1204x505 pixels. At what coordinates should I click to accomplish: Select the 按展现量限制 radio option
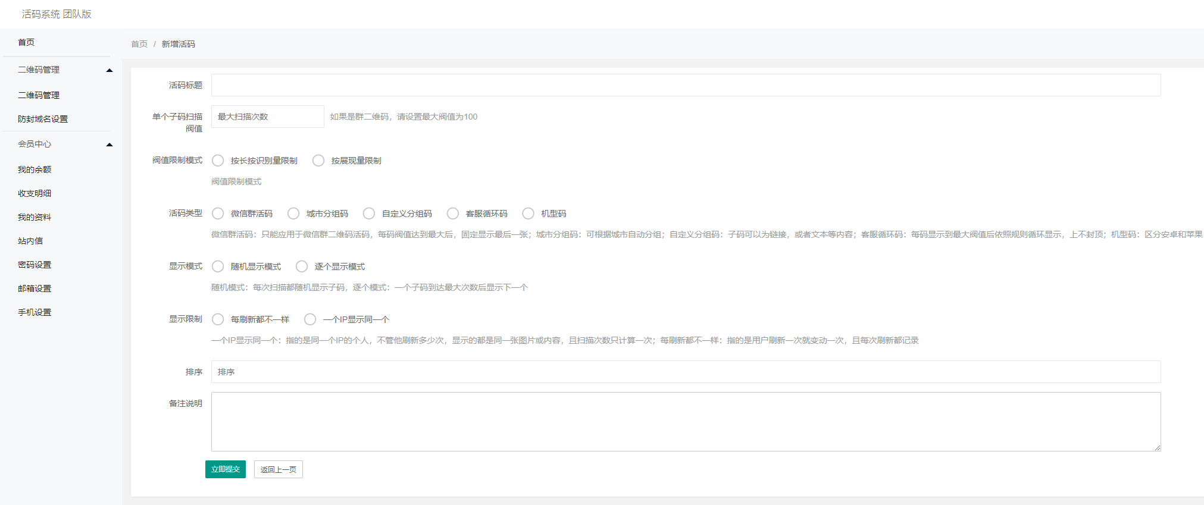point(319,161)
